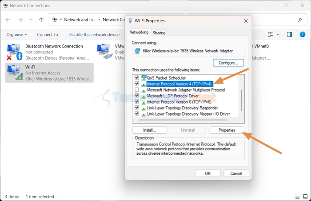Click the QoS Packet Scheduler icon

pos(144,77)
